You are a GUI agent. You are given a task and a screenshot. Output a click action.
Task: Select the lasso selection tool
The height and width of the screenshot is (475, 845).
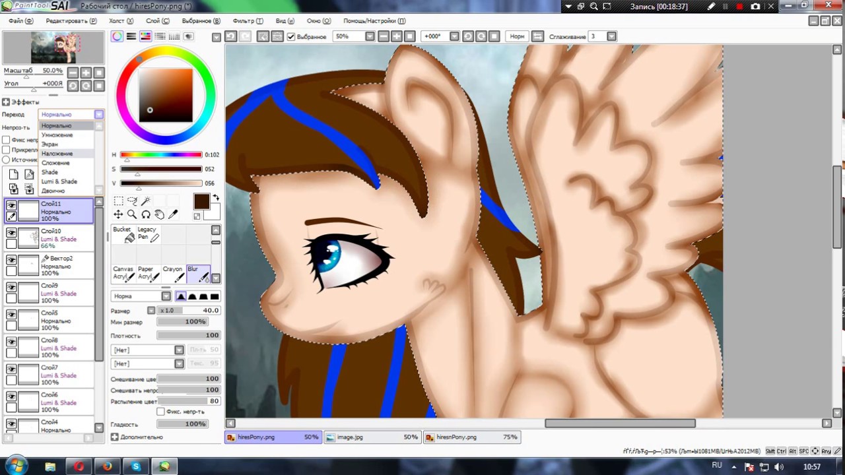(132, 201)
